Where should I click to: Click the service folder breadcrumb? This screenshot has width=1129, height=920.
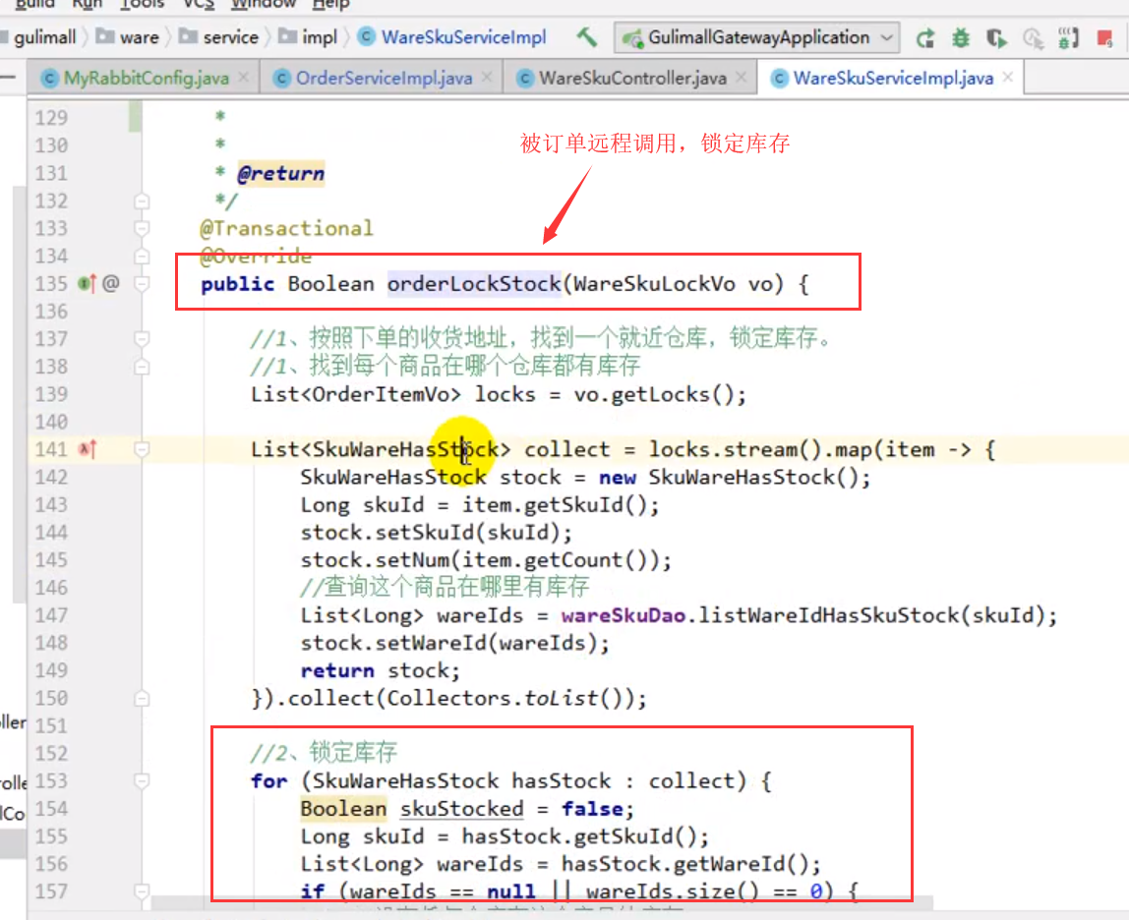tap(230, 37)
